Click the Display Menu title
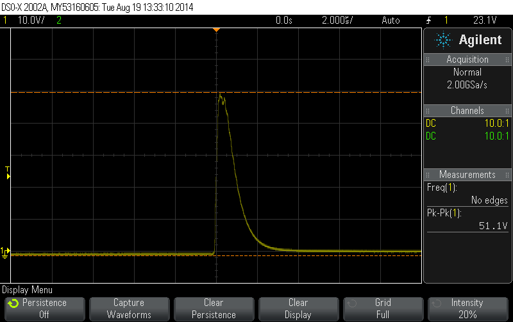 click(x=27, y=290)
